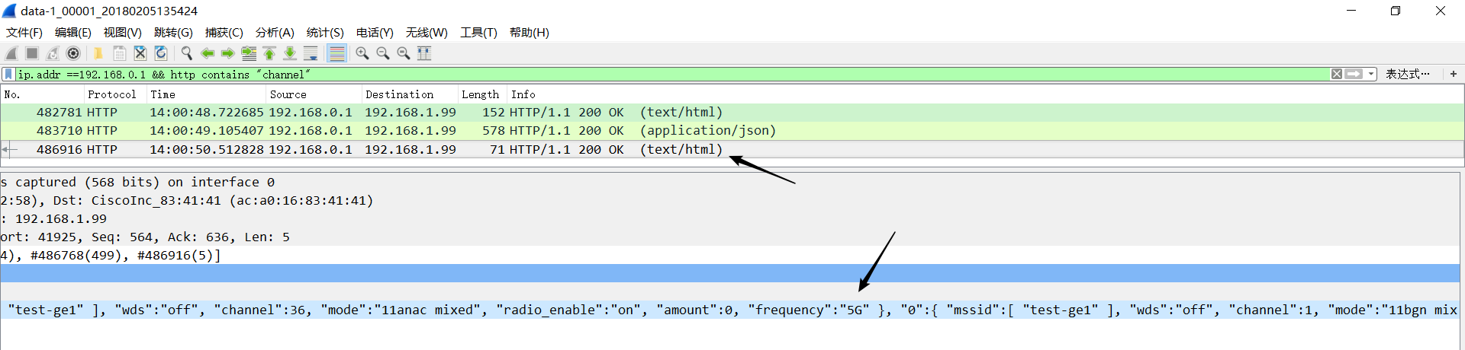Open the 电话(Y) menu
Image resolution: width=1465 pixels, height=350 pixels.
[375, 32]
